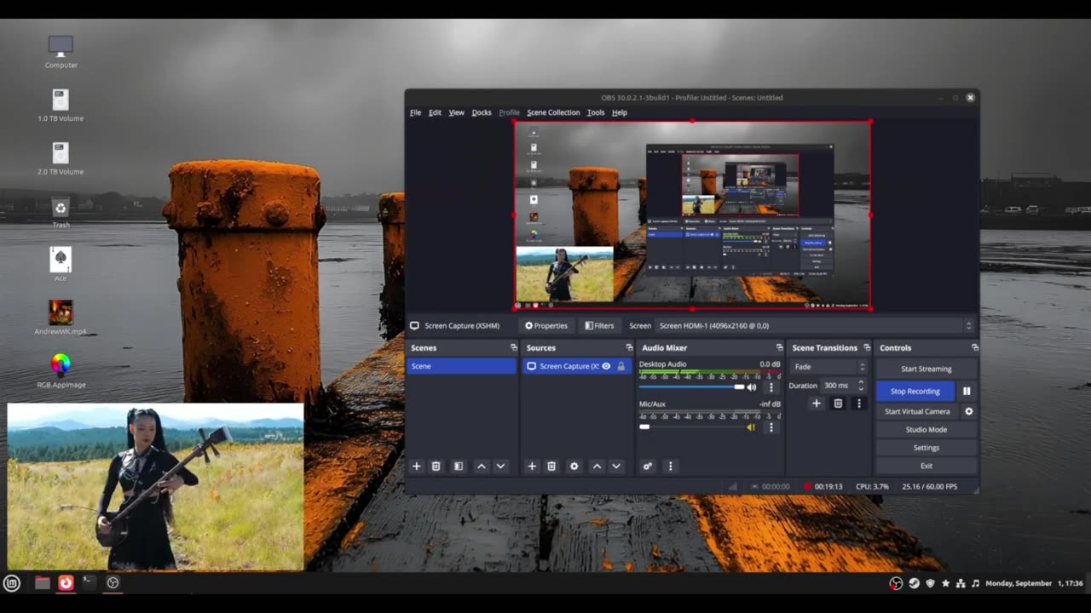Adjust the Desktop Audio volume slider
Image resolution: width=1091 pixels, height=613 pixels.
(691, 387)
